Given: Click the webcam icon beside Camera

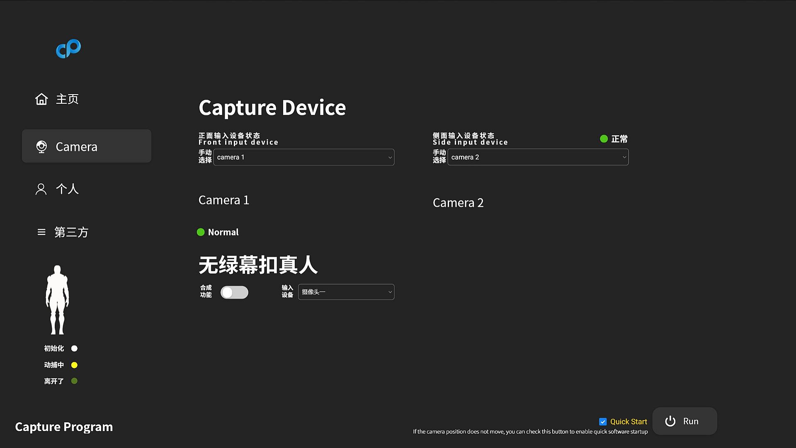Looking at the screenshot, I should click(x=41, y=147).
